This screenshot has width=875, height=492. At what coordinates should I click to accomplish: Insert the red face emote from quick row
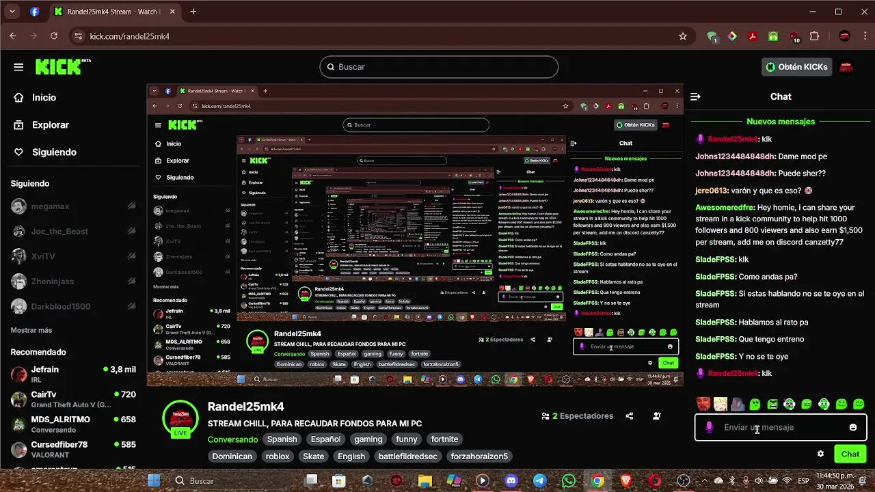click(703, 404)
